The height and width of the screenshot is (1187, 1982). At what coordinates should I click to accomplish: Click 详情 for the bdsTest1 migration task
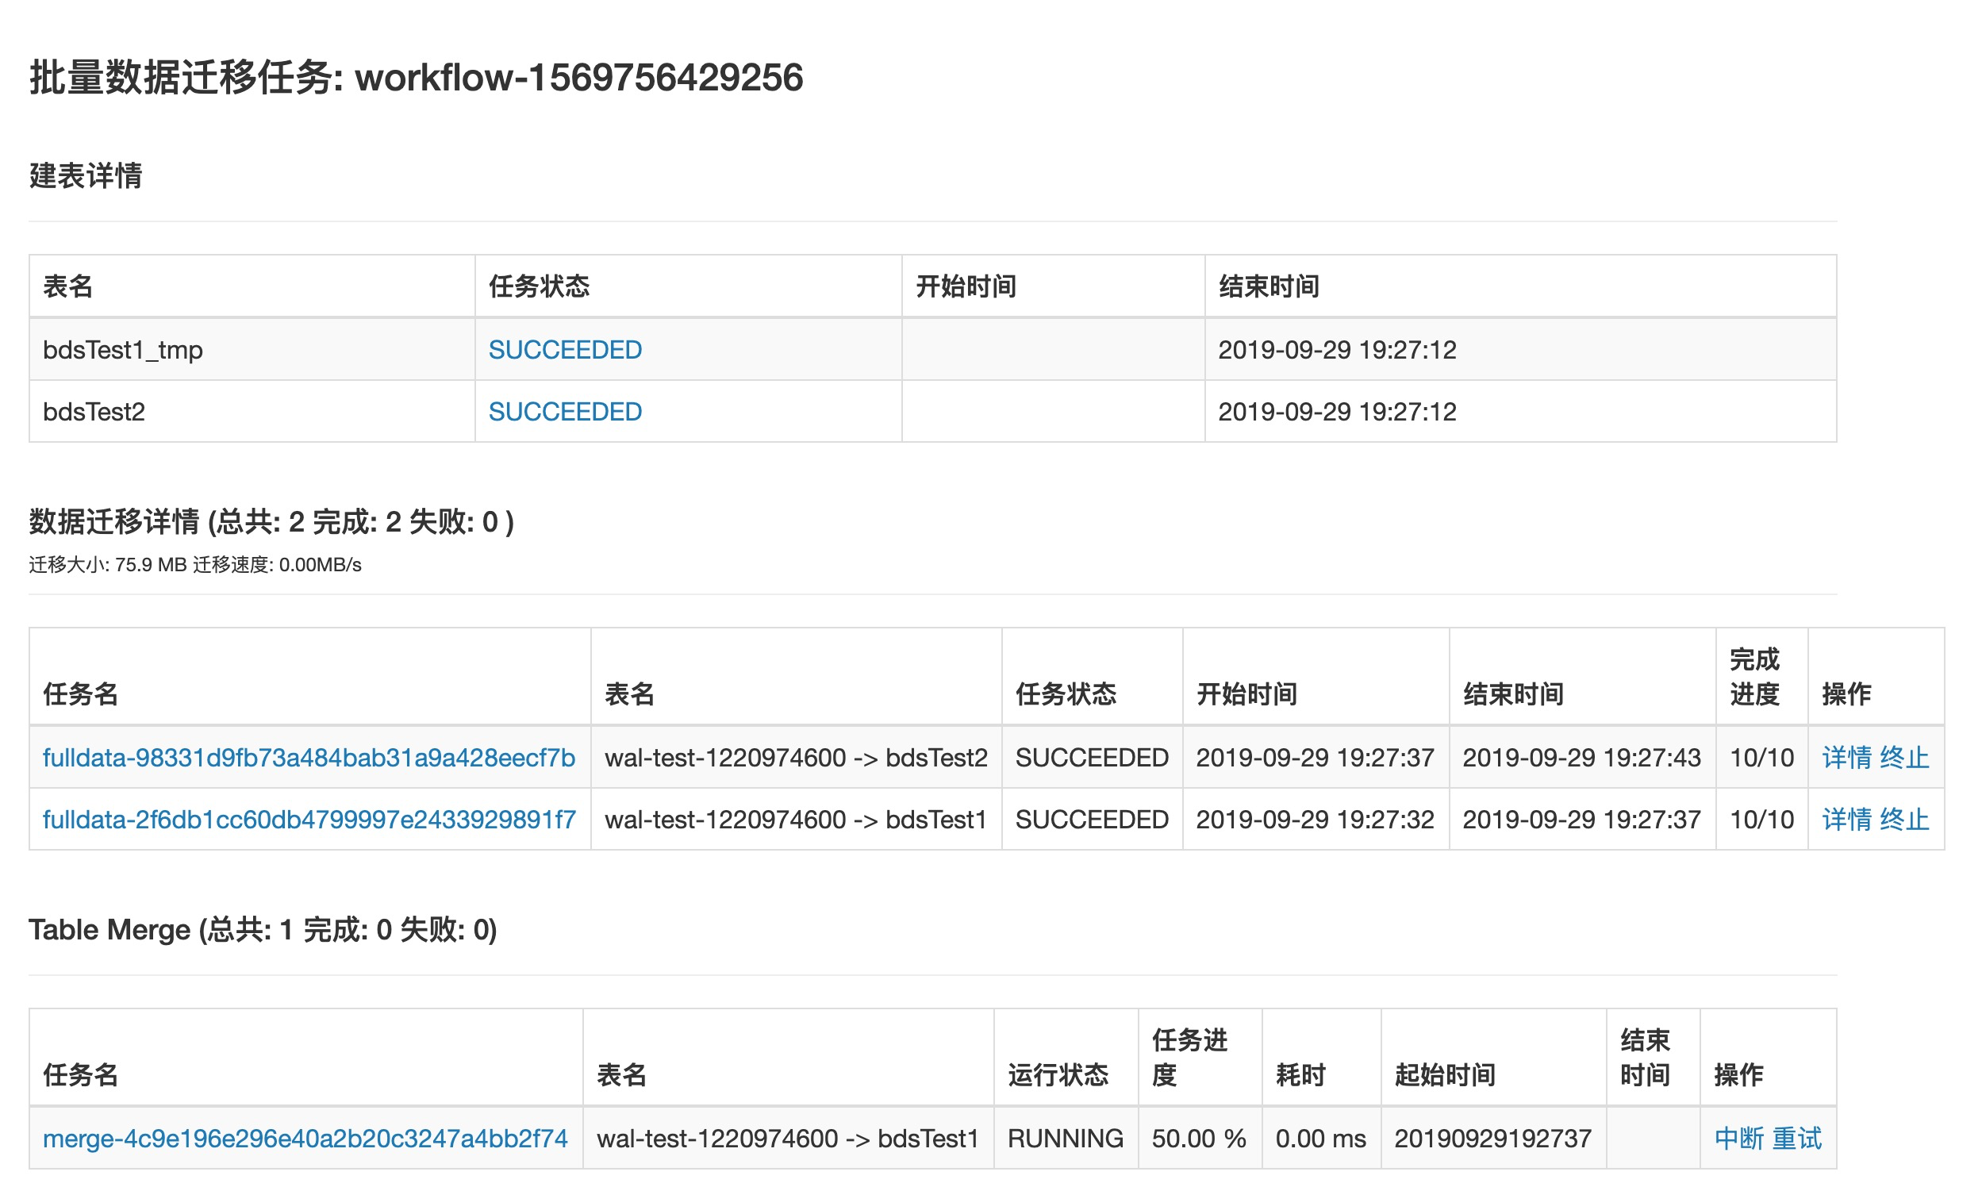1846,819
